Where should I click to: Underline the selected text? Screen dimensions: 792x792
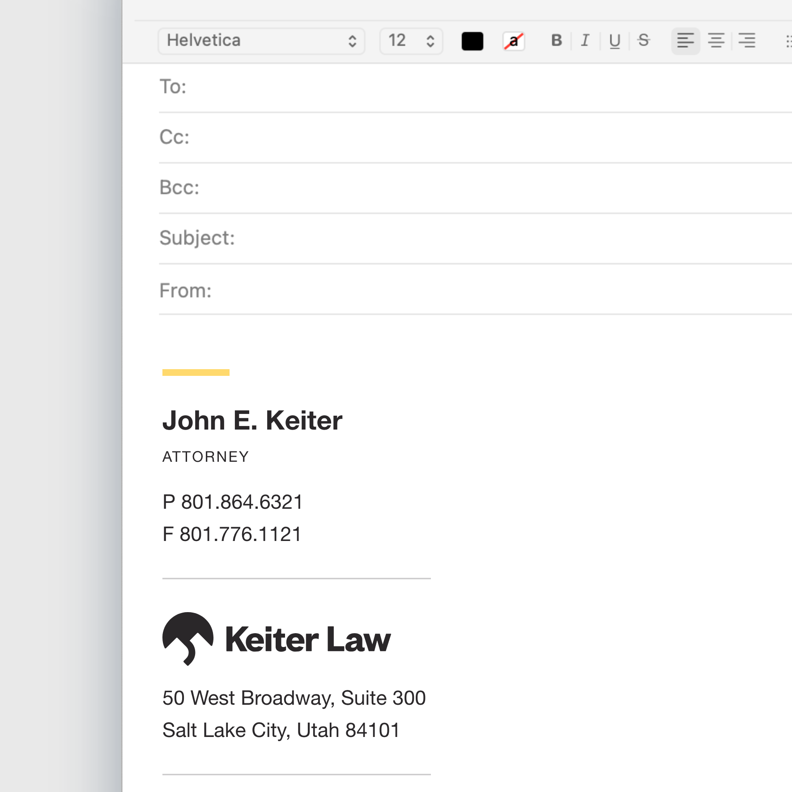(614, 41)
